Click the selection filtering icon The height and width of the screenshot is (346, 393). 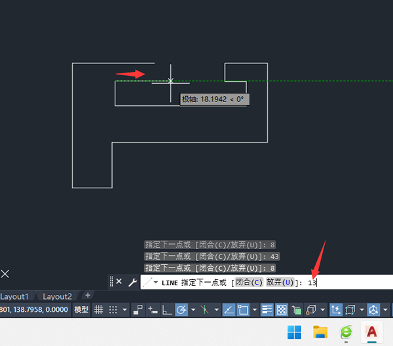pyautogui.click(x=350, y=309)
